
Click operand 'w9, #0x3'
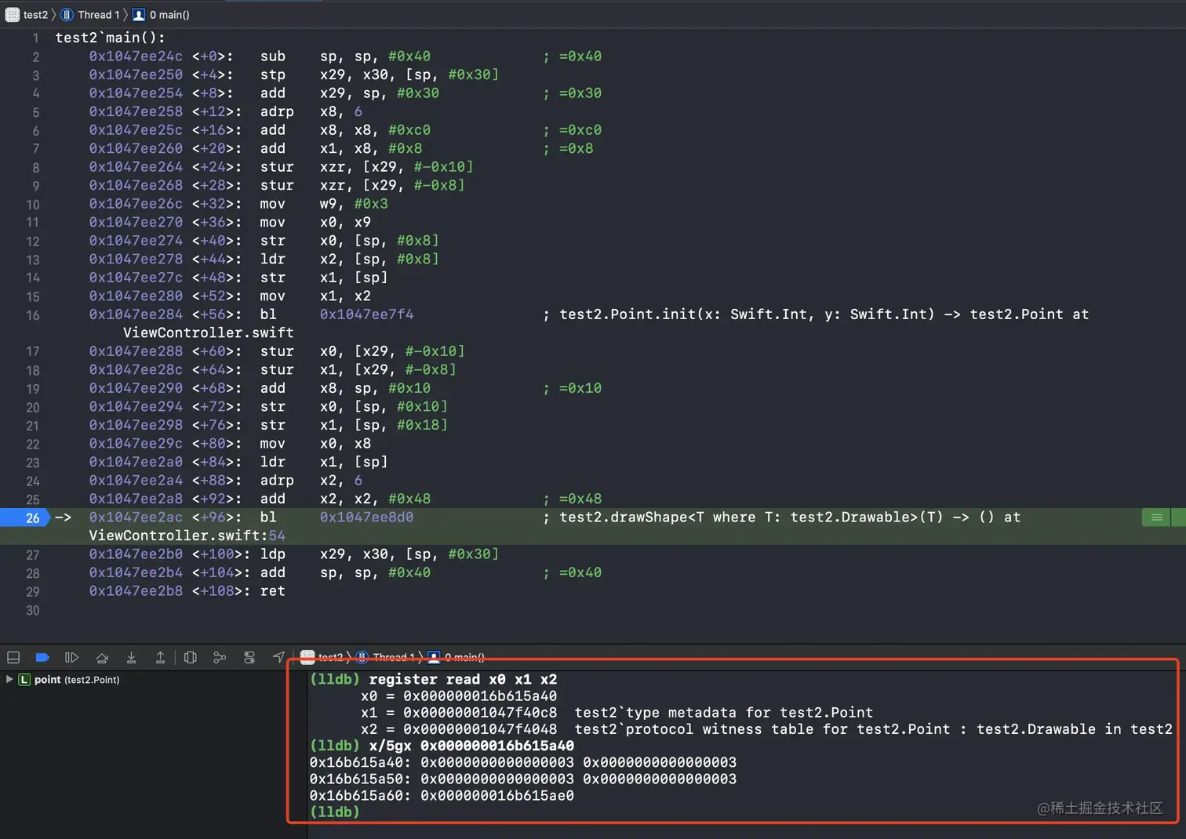[354, 203]
